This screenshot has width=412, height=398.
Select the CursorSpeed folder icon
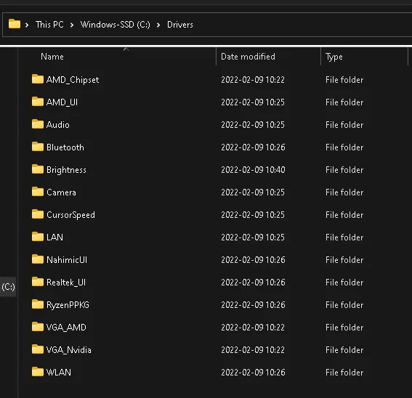click(x=38, y=214)
